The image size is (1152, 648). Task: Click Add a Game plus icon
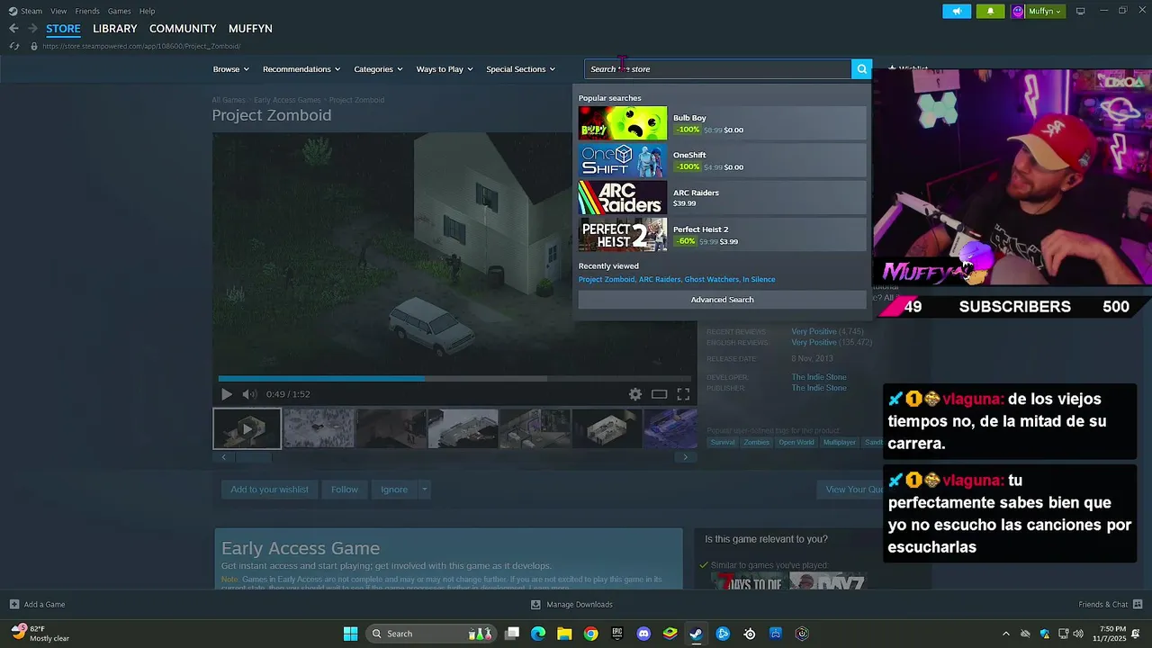(x=14, y=605)
